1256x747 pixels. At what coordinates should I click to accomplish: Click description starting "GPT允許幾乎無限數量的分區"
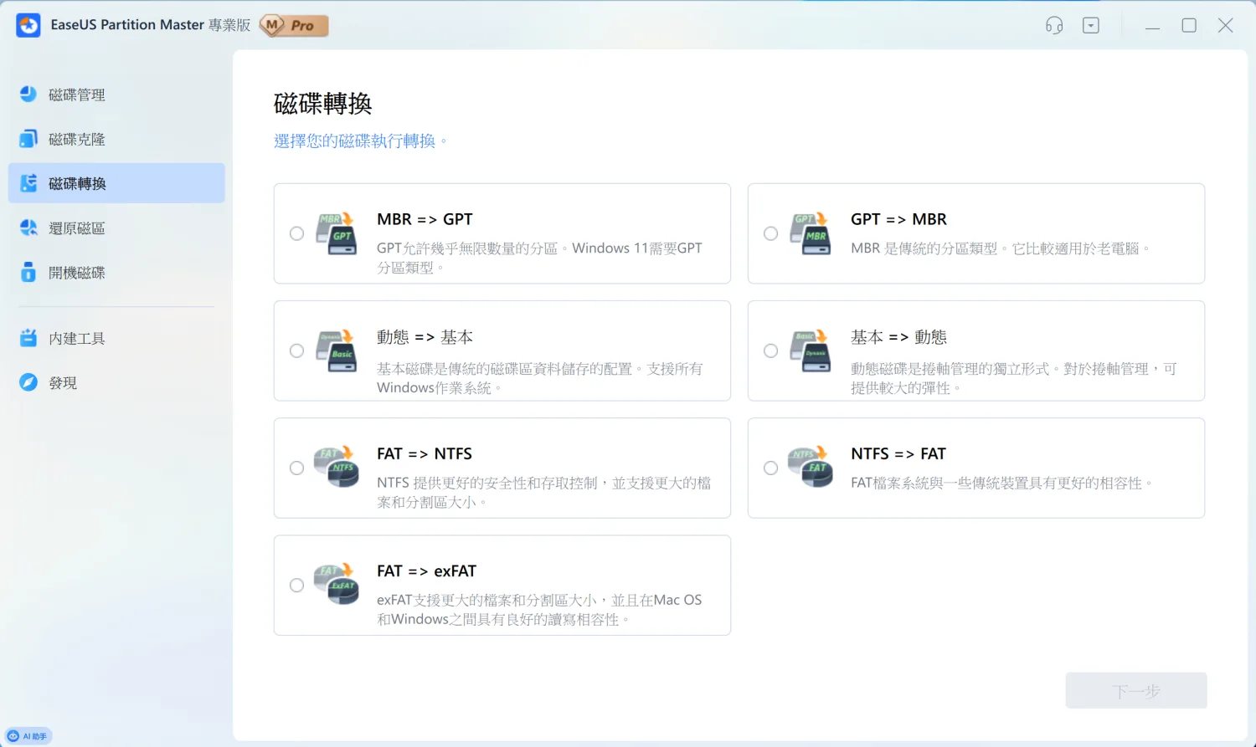(x=539, y=258)
